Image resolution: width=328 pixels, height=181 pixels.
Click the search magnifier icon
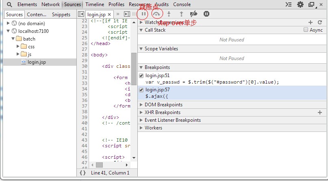[9, 4]
